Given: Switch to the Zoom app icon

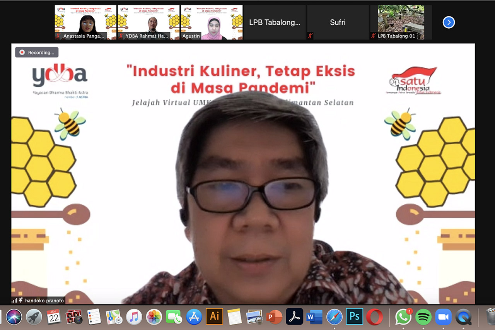Looking at the screenshot, I should (443, 317).
